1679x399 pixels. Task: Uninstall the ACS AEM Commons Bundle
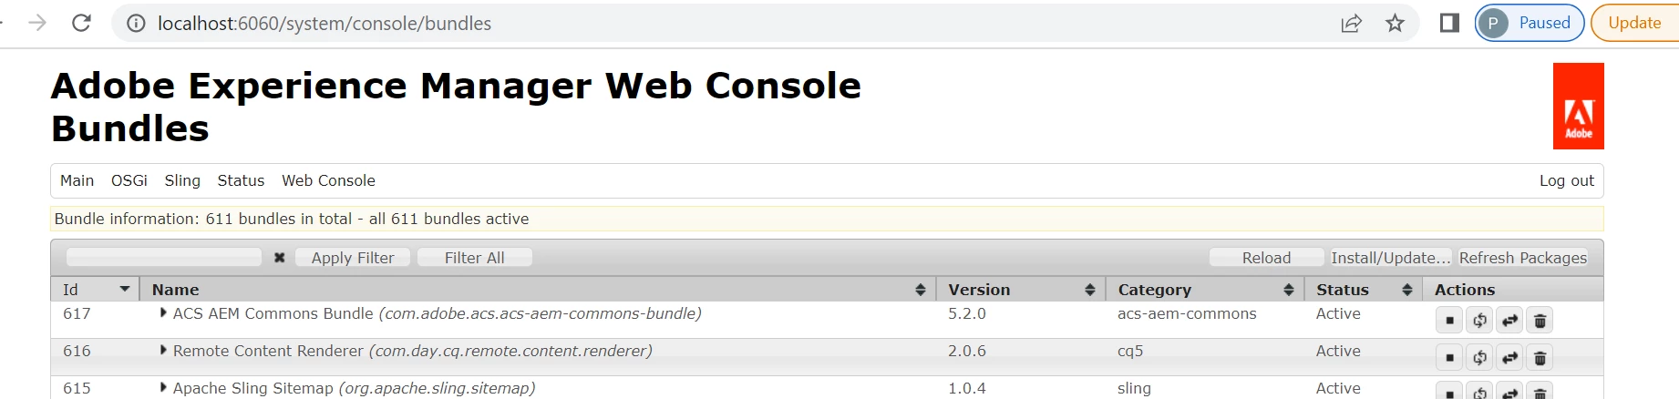point(1540,321)
